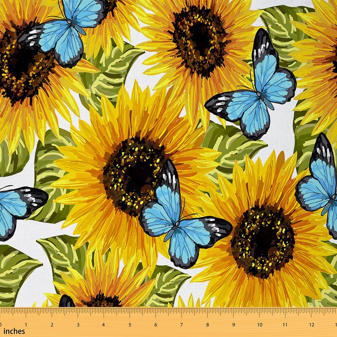Click ruler mark number 12
The height and width of the screenshot is (337, 337).
point(311,325)
